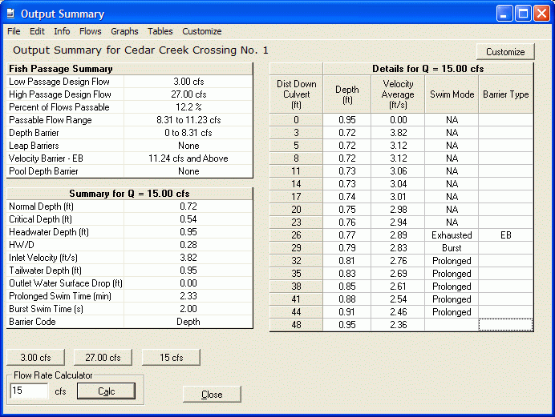
Task: Click the Flow Rate Calculator input field
Action: tap(29, 391)
